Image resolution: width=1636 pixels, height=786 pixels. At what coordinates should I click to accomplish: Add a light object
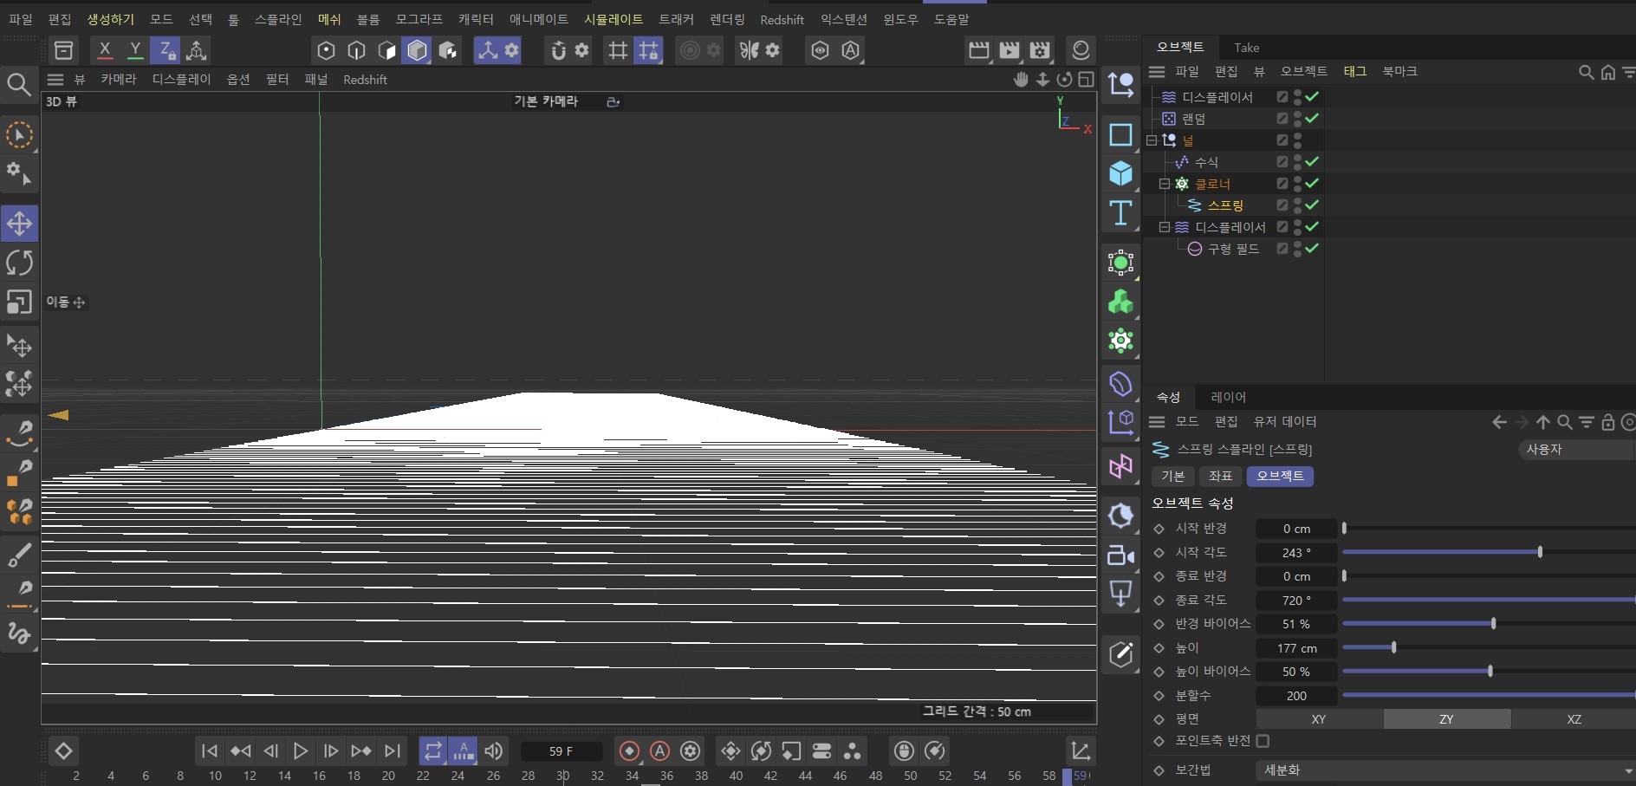pos(1120,594)
